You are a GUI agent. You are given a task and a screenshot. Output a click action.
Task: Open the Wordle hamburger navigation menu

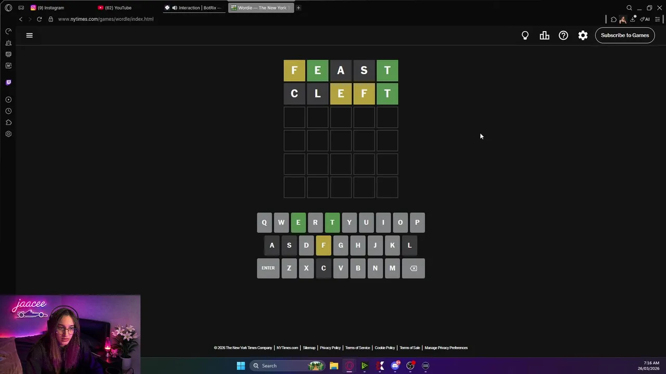click(29, 35)
